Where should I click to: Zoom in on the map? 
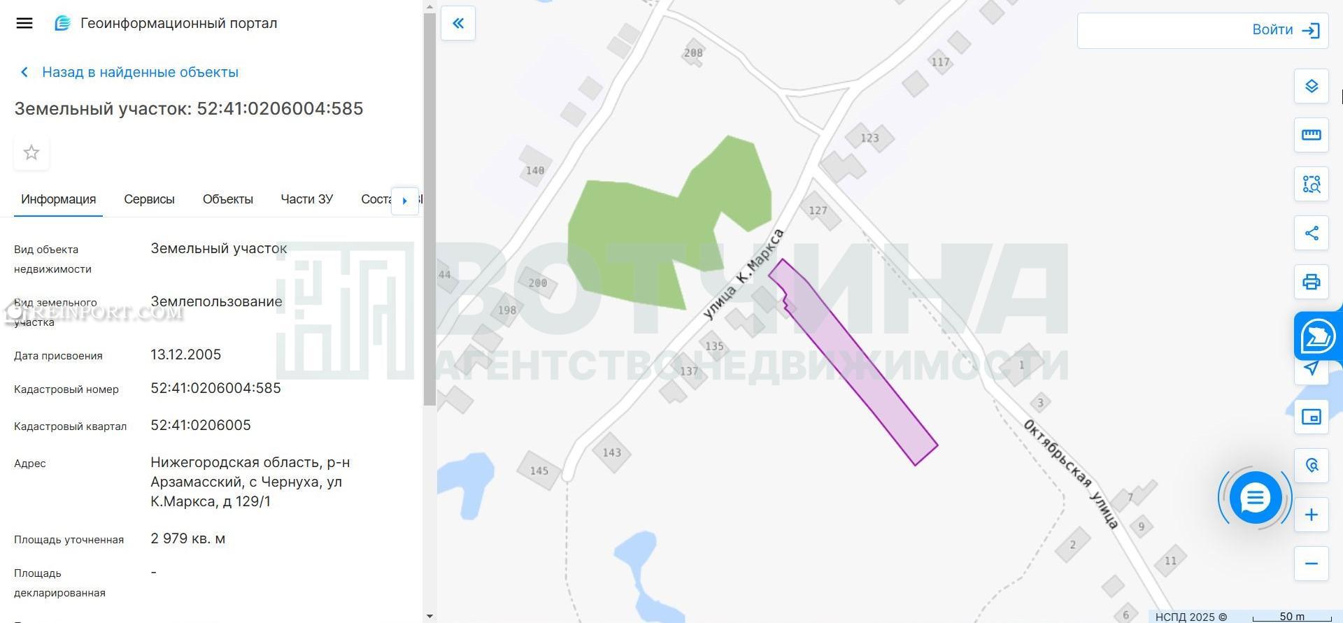point(1311,515)
